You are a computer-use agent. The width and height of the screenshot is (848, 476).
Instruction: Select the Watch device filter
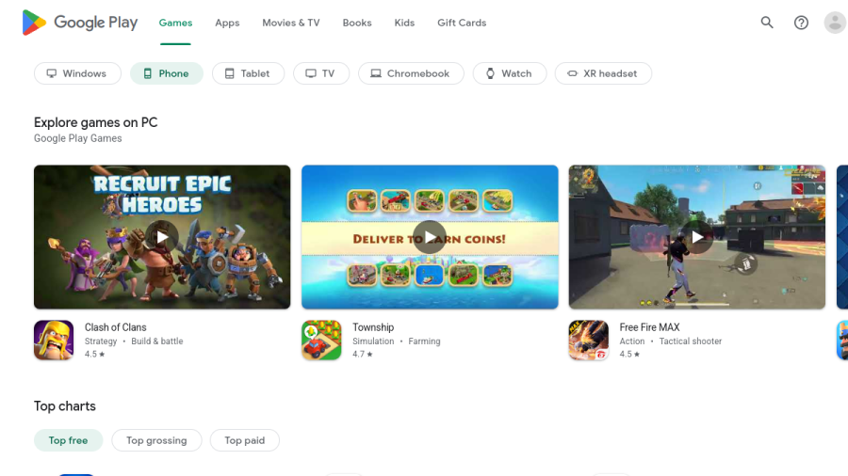coord(510,73)
